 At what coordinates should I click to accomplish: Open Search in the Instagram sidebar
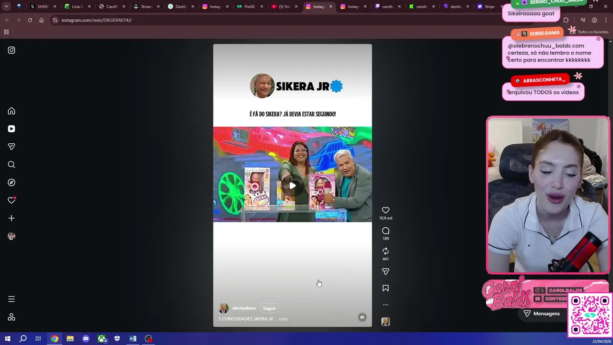11,165
